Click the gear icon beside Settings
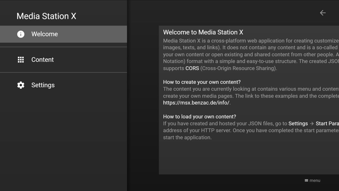This screenshot has height=191, width=339. [x=21, y=85]
